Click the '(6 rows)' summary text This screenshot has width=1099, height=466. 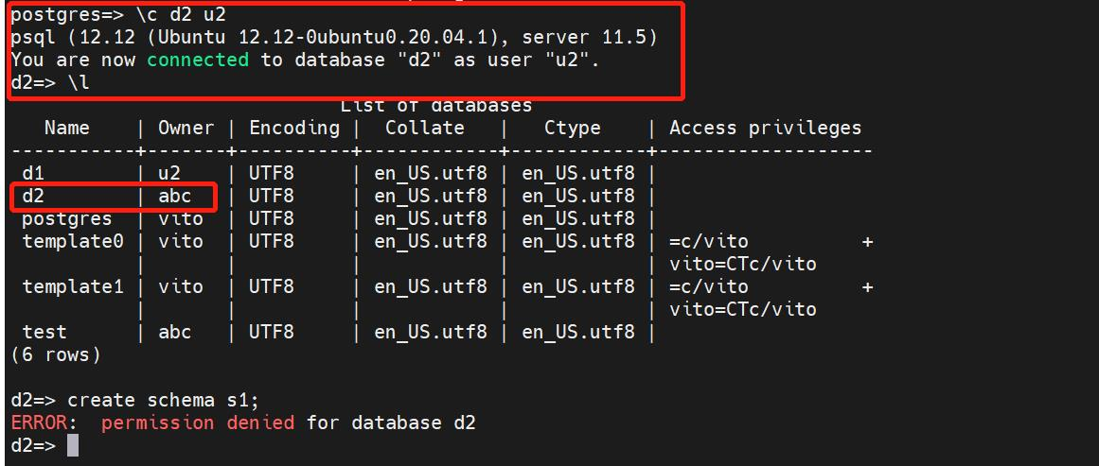click(x=56, y=354)
